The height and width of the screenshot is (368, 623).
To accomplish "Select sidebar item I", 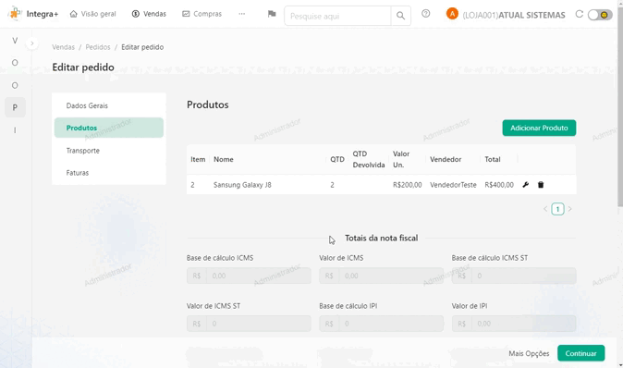I will (15, 130).
